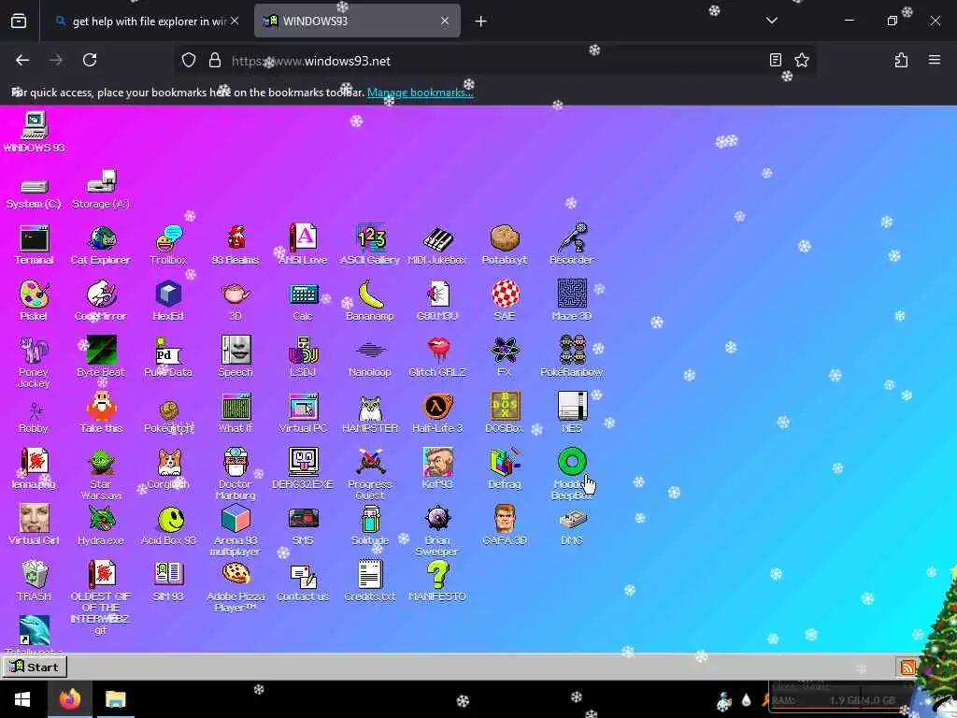Launch Virtual PC icon
Viewport: 957px width, 718px height.
tap(304, 412)
